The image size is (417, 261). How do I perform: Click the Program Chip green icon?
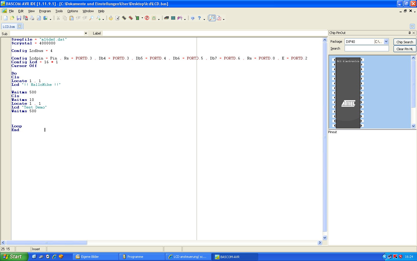(138, 18)
